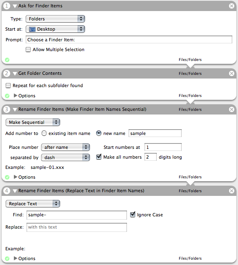
Task: Remove the Replace Text rename action
Action: (x=231, y=191)
